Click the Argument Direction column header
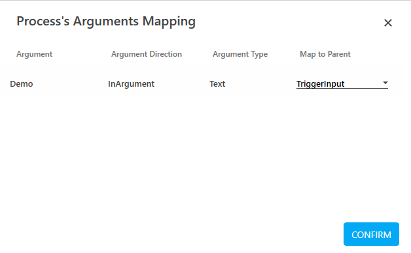Image resolution: width=411 pixels, height=253 pixels. 147,54
